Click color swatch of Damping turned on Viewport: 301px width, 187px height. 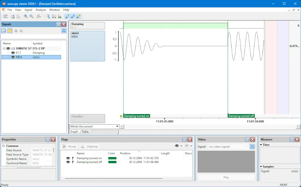(x=112, y=158)
